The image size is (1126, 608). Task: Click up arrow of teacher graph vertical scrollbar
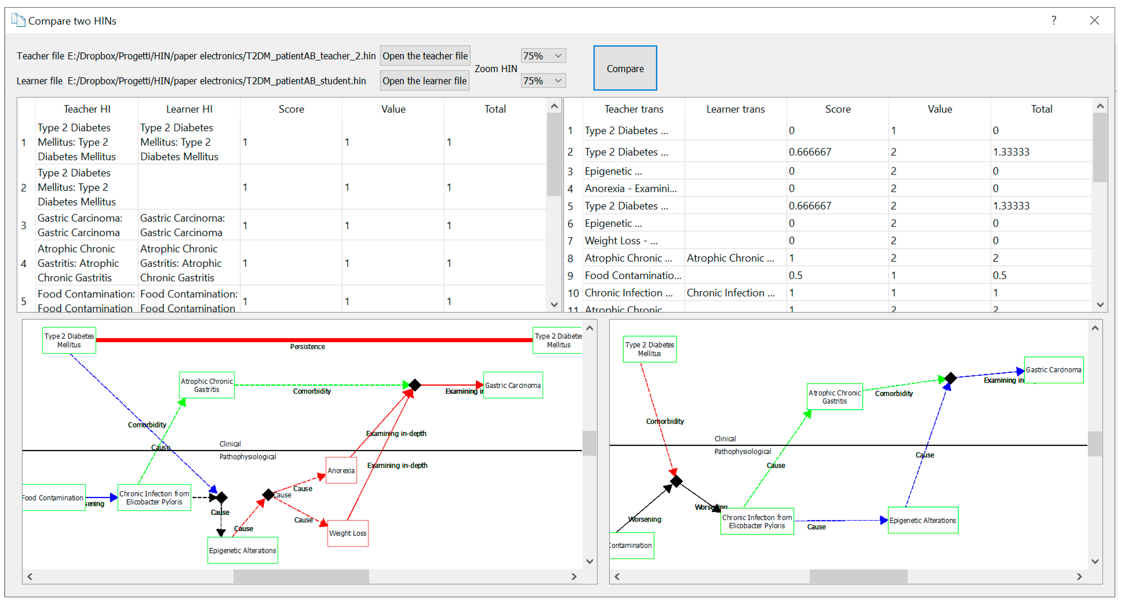pos(589,328)
